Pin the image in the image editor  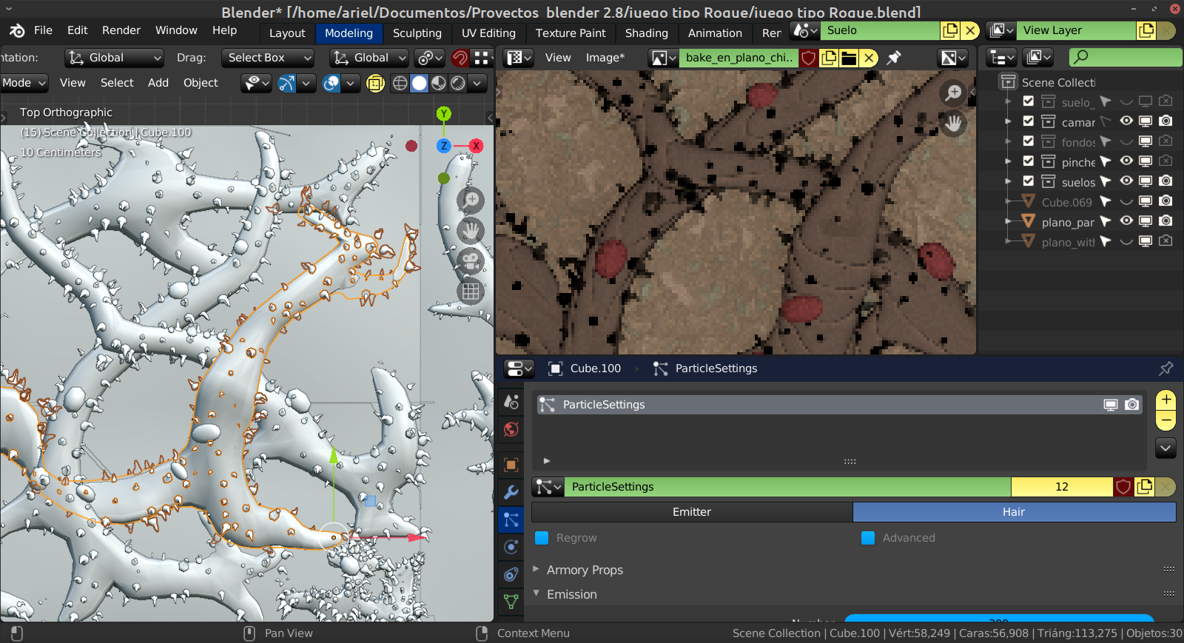coord(894,58)
